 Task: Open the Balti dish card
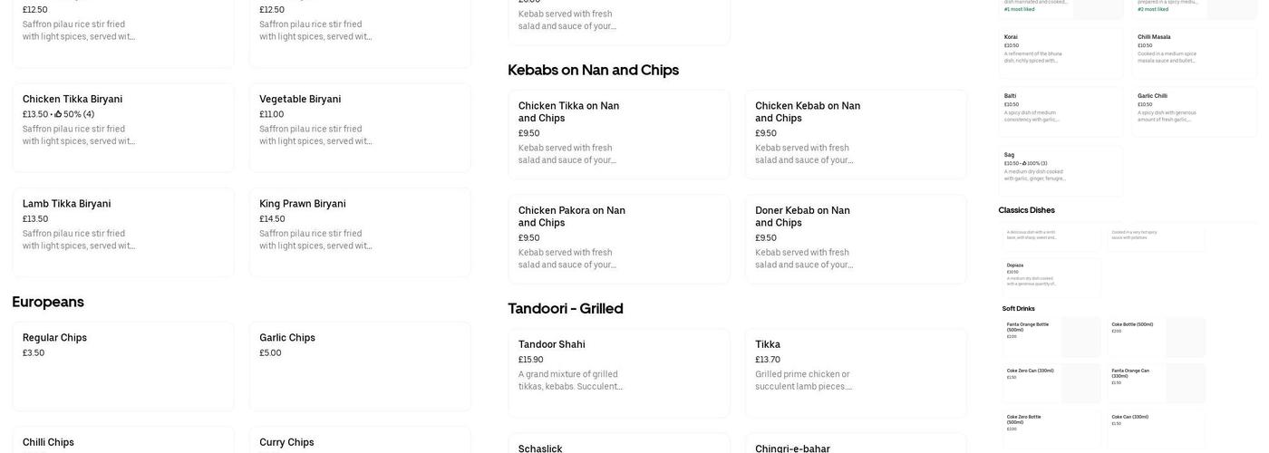point(1061,111)
